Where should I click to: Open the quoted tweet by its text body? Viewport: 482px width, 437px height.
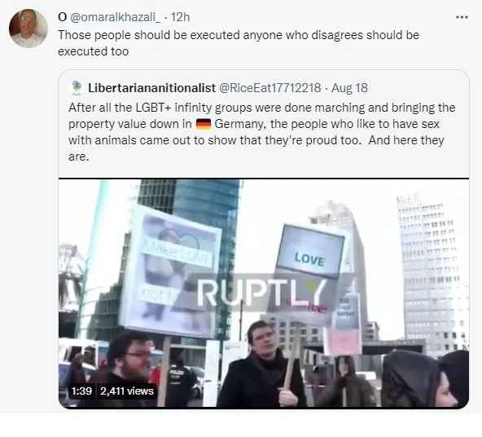point(261,132)
